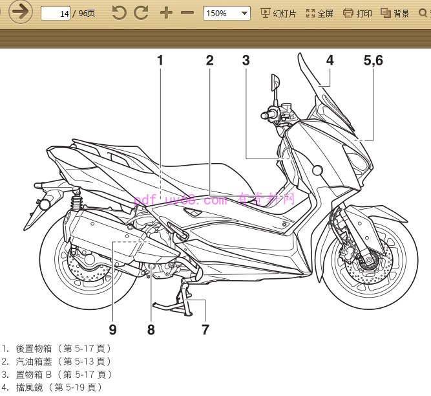Zoom in with the plus icon
The width and height of the screenshot is (431, 396).
tap(166, 13)
